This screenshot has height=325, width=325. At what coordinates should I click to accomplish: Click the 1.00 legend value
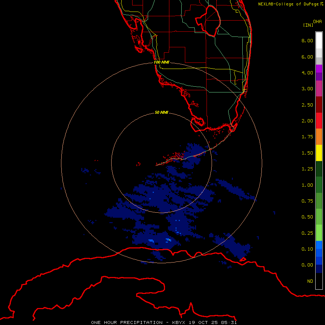[307, 185]
